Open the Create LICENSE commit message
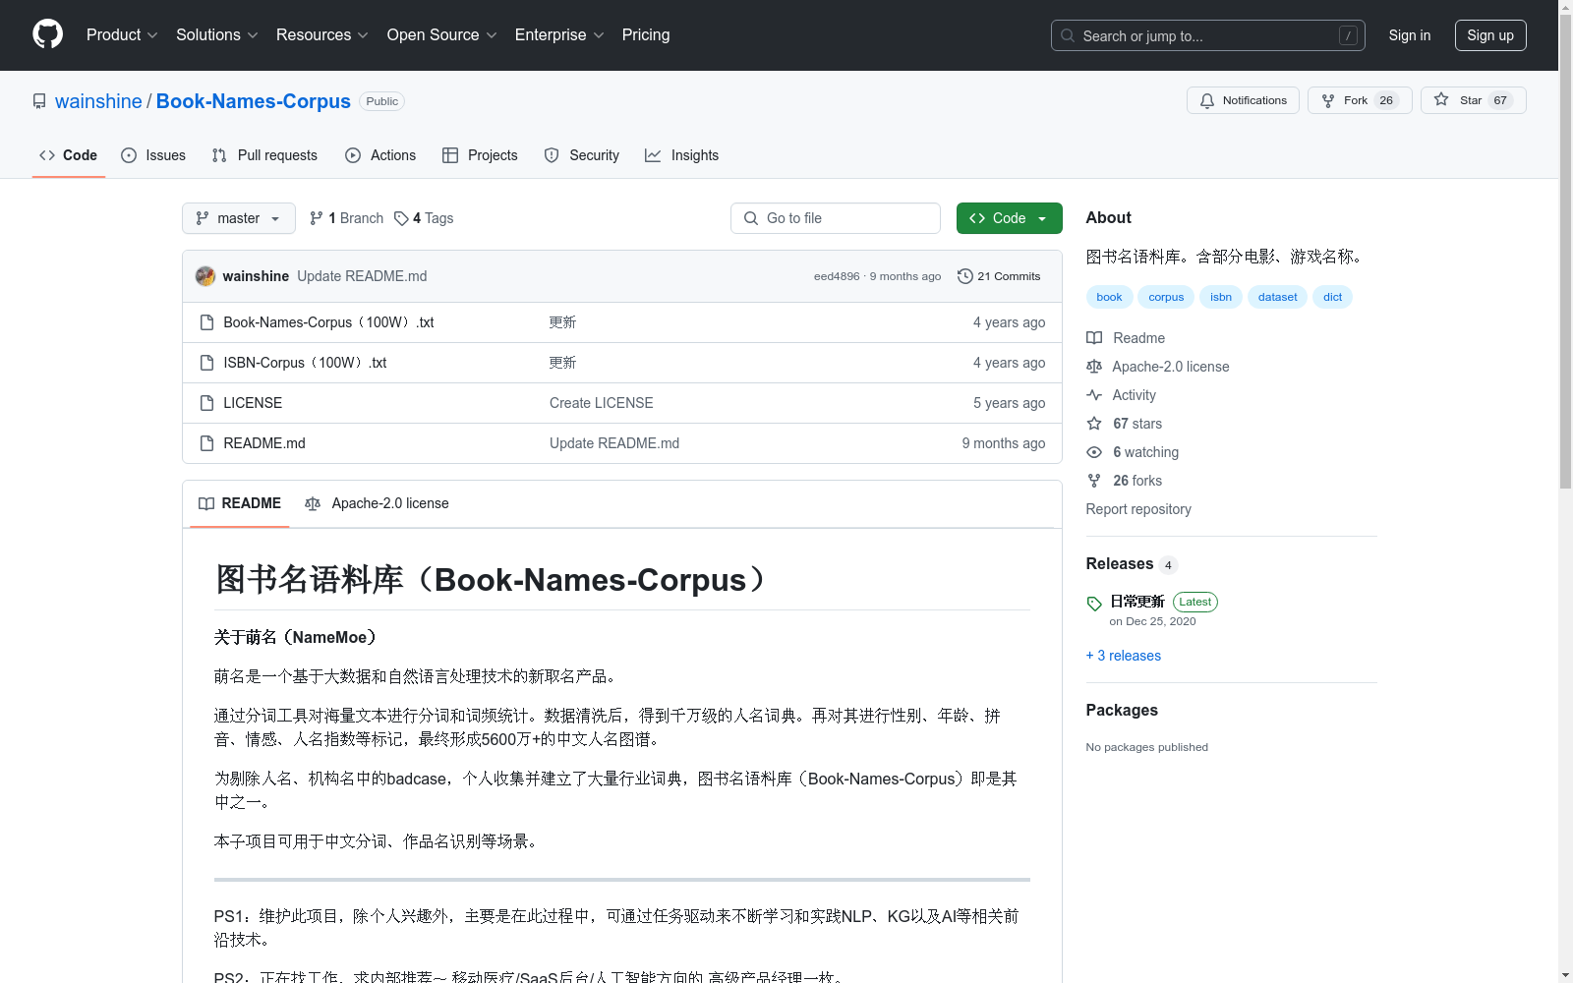This screenshot has height=983, width=1573. pos(602,403)
